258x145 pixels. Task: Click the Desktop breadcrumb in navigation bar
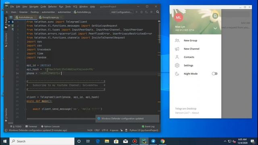(x=35, y=12)
